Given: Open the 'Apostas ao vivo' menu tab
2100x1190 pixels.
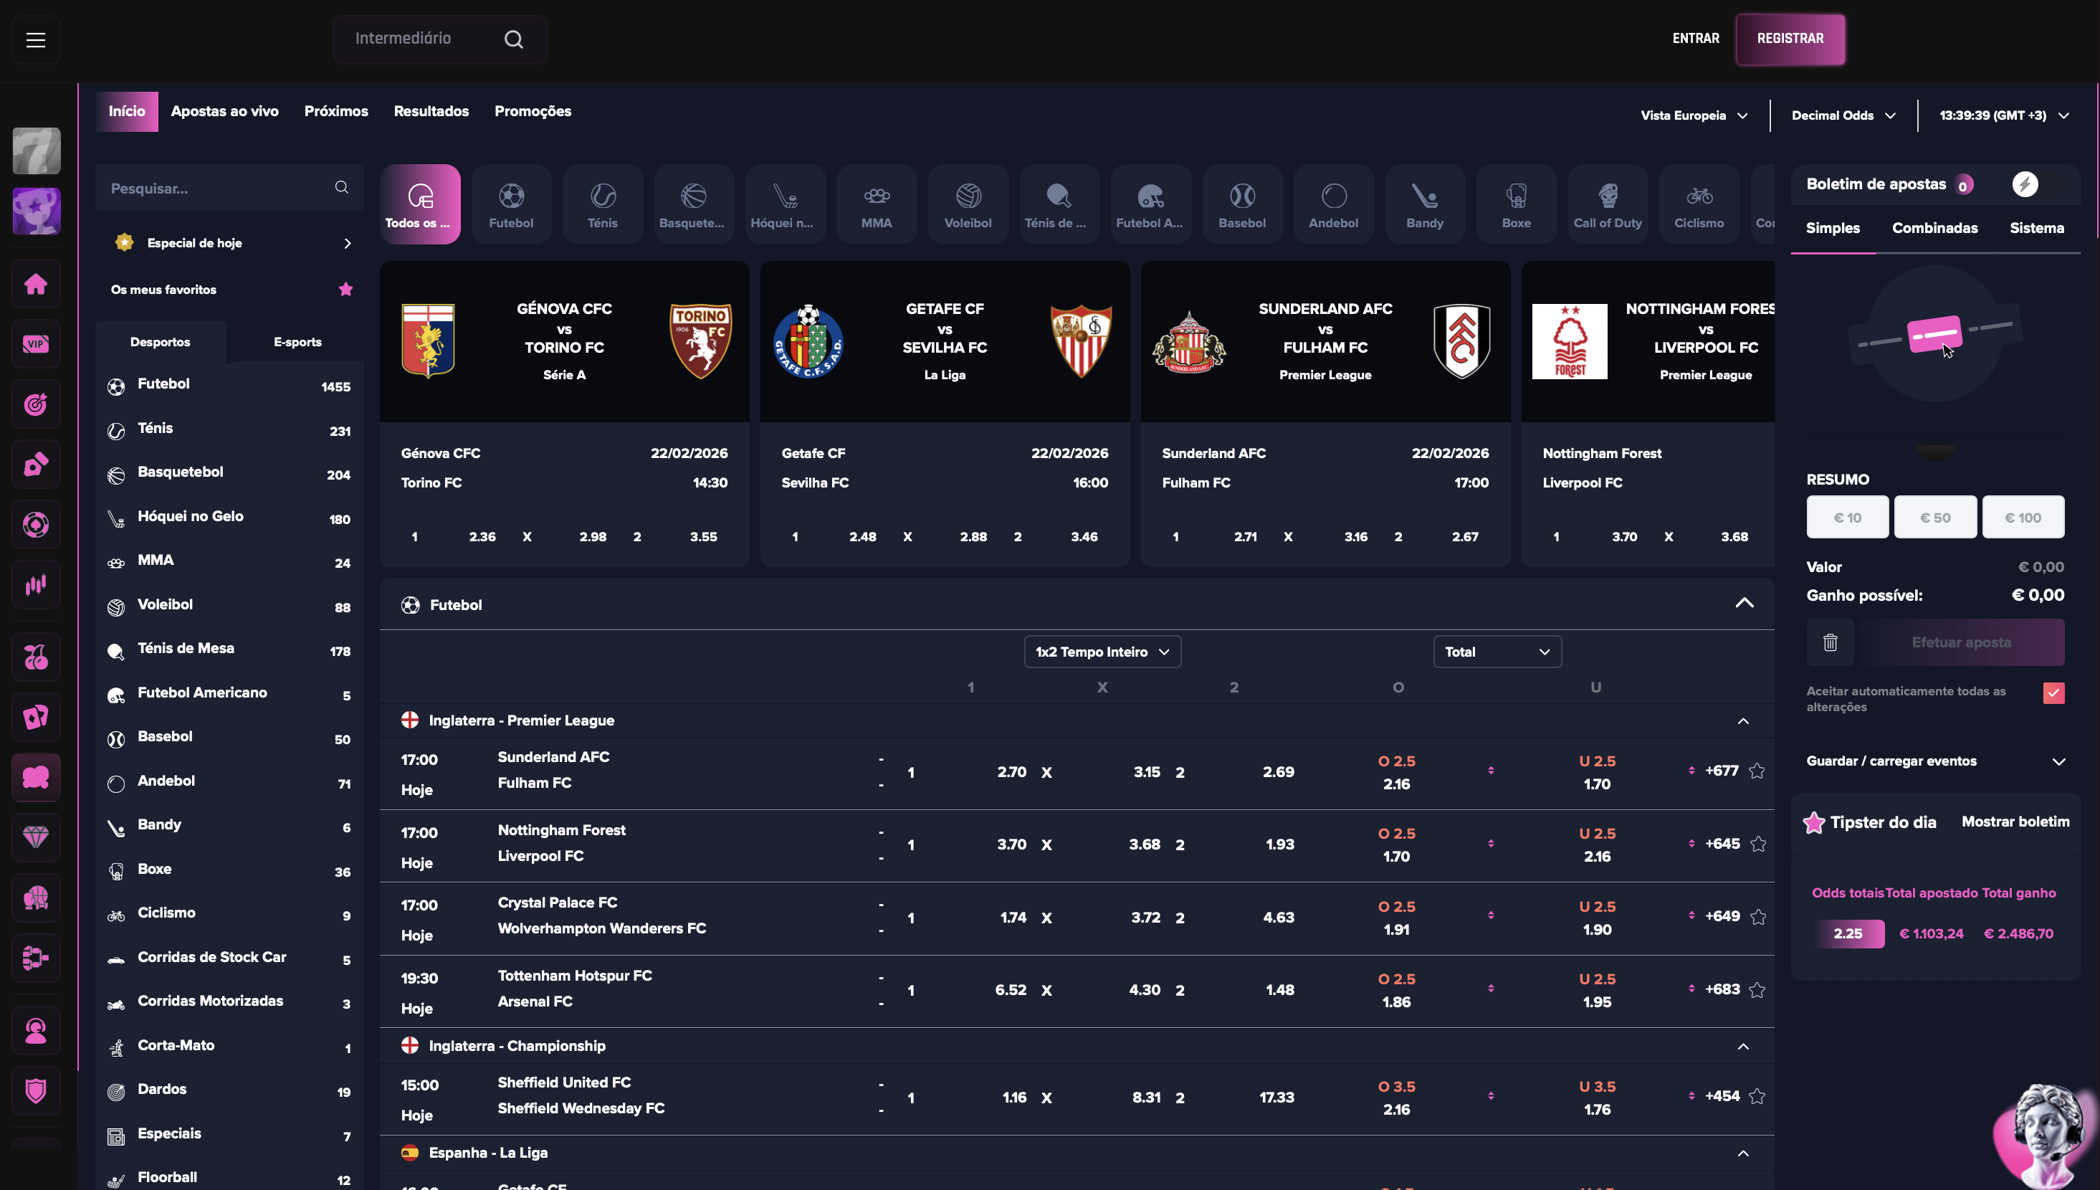Looking at the screenshot, I should click(225, 111).
